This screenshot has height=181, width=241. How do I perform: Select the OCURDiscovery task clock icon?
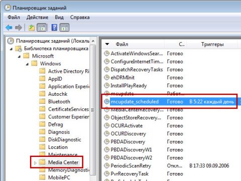tap(106, 134)
